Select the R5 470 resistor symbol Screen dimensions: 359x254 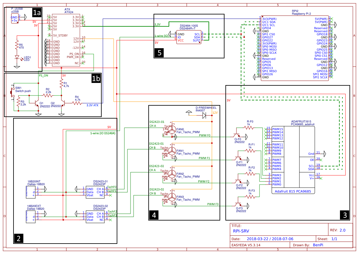[x=17, y=45]
